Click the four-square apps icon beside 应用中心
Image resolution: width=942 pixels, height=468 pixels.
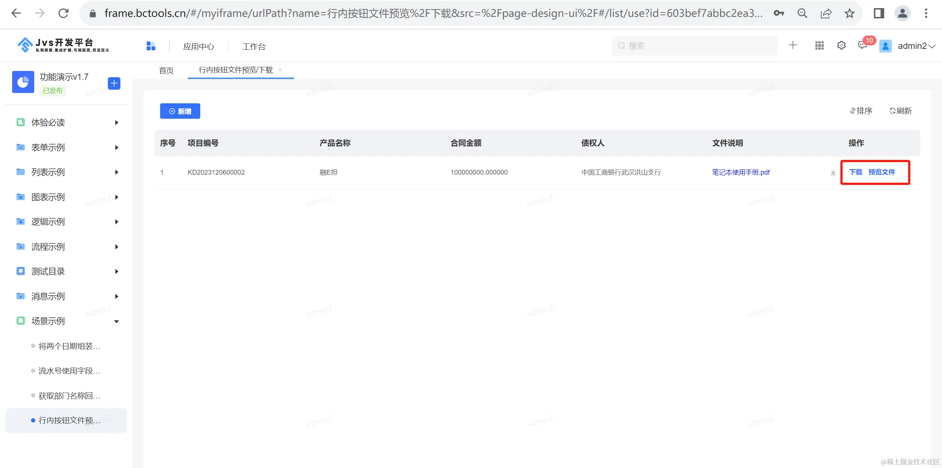(x=151, y=46)
